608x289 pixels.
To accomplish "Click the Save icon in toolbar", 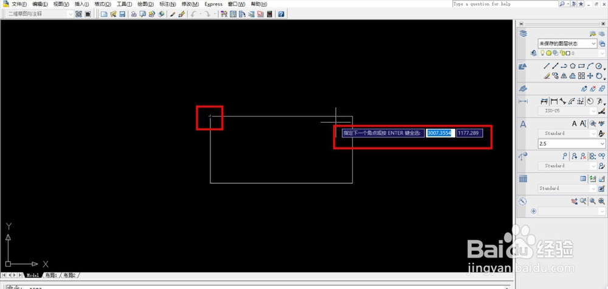I will point(122,14).
